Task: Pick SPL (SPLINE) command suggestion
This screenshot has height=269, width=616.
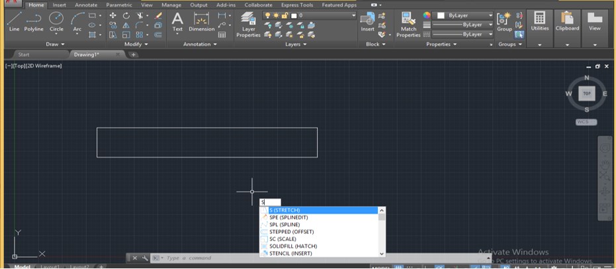Action: (x=285, y=225)
